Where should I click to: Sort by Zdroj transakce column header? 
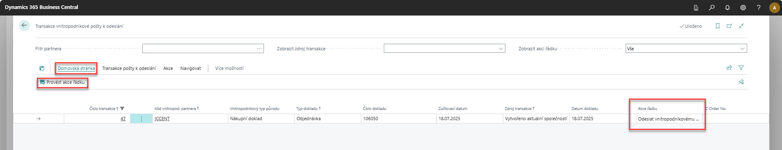coord(520,108)
